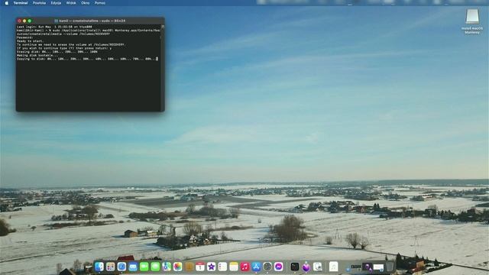Open Reminders from the Dock
489x275 pixels.
pyautogui.click(x=222, y=267)
